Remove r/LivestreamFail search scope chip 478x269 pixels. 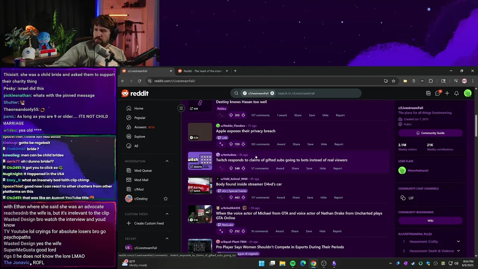[x=272, y=93]
